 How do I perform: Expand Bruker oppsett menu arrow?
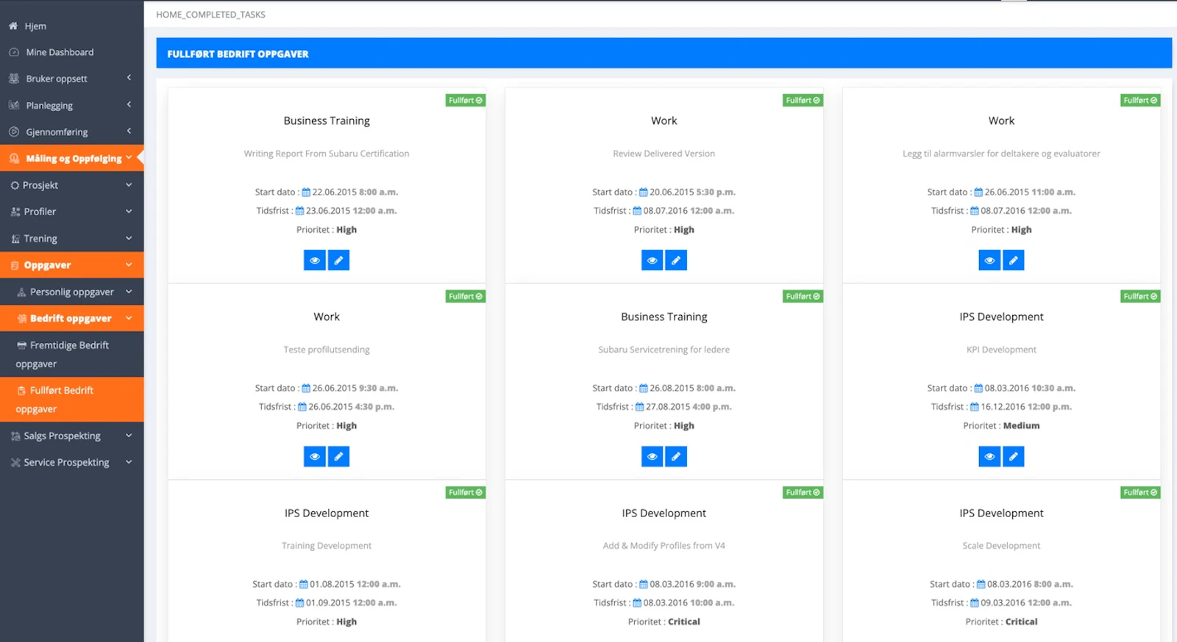(129, 78)
